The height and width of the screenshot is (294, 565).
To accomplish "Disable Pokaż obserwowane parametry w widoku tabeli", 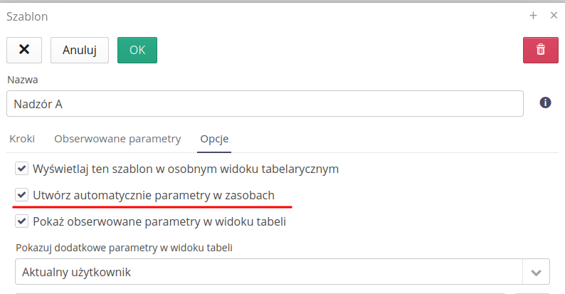I will pos(21,221).
